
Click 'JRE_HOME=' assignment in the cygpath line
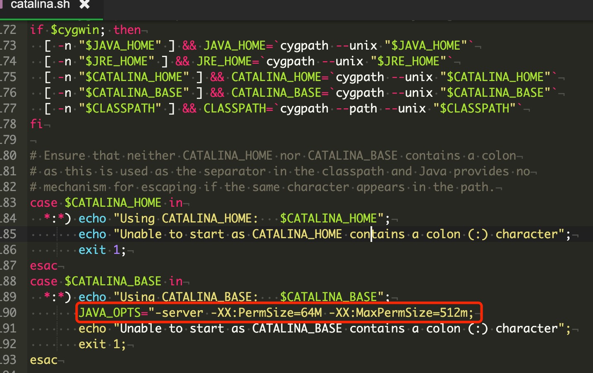(227, 61)
